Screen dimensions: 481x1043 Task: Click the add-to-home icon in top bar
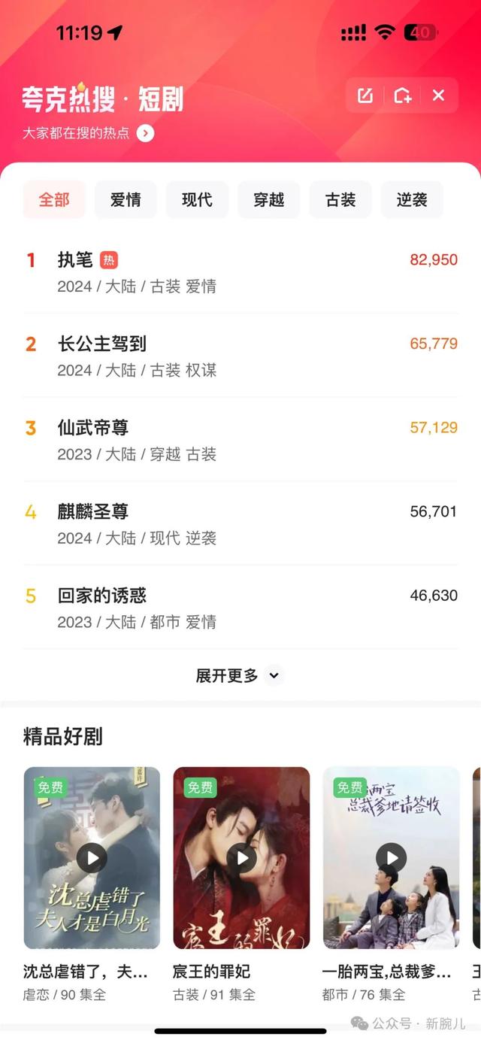[x=401, y=96]
